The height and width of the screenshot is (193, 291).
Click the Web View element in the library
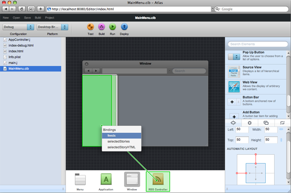pyautogui.click(x=257, y=87)
